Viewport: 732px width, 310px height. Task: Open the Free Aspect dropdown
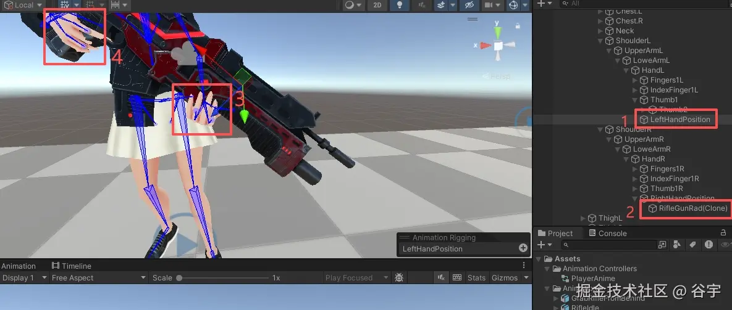[98, 277]
